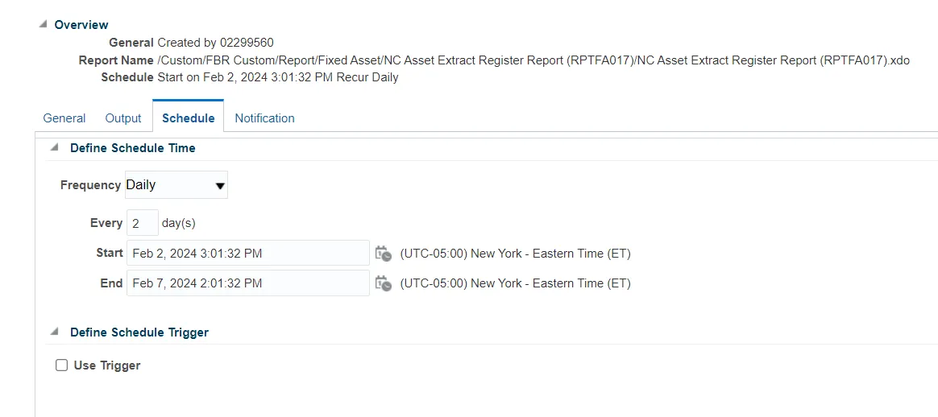Viewport: 938px width, 417px height.
Task: Open the End date calendar picker
Action: pyautogui.click(x=384, y=283)
